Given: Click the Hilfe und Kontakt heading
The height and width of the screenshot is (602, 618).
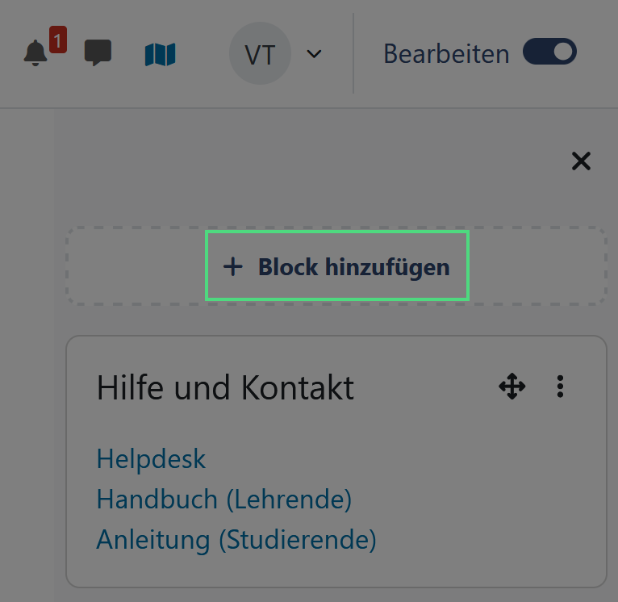Looking at the screenshot, I should tap(225, 388).
